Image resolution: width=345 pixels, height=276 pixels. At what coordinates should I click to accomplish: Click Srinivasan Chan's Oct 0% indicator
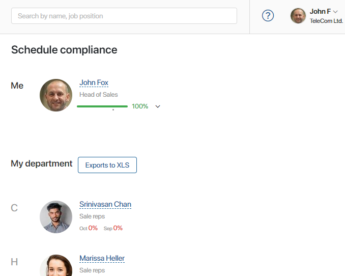pyautogui.click(x=89, y=228)
